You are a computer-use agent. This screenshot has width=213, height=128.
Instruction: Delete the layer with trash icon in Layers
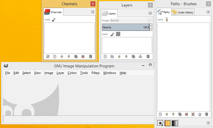148,57
